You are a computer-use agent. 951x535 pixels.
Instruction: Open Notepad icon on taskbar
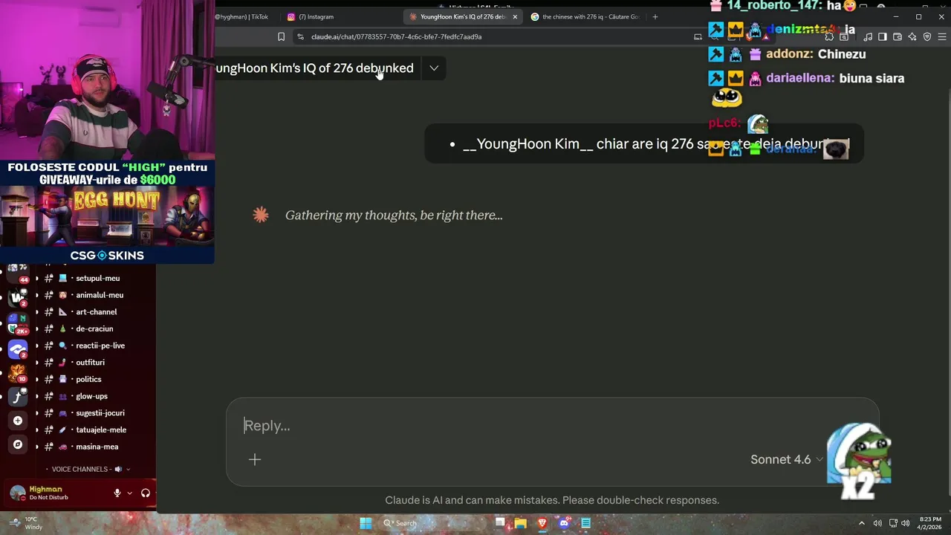click(585, 523)
